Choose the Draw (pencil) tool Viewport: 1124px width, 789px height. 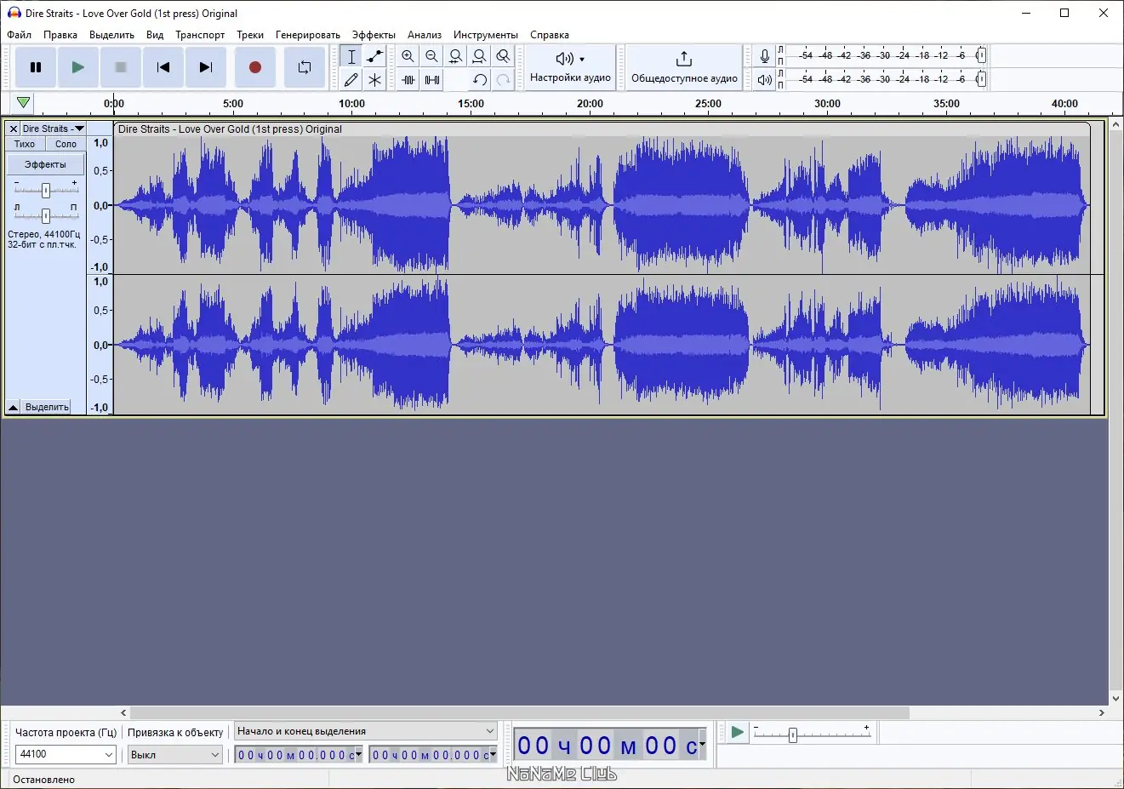click(351, 79)
